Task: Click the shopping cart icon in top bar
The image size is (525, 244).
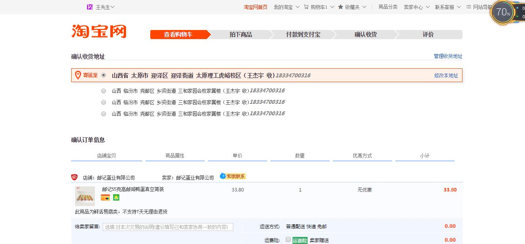Action: pyautogui.click(x=306, y=7)
